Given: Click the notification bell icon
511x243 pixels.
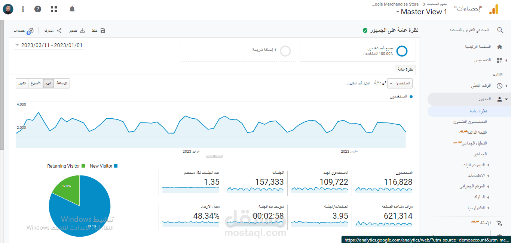Looking at the screenshot, I should [x=72, y=9].
